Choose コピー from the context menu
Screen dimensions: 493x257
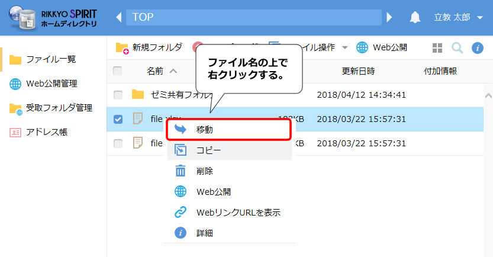click(230, 150)
